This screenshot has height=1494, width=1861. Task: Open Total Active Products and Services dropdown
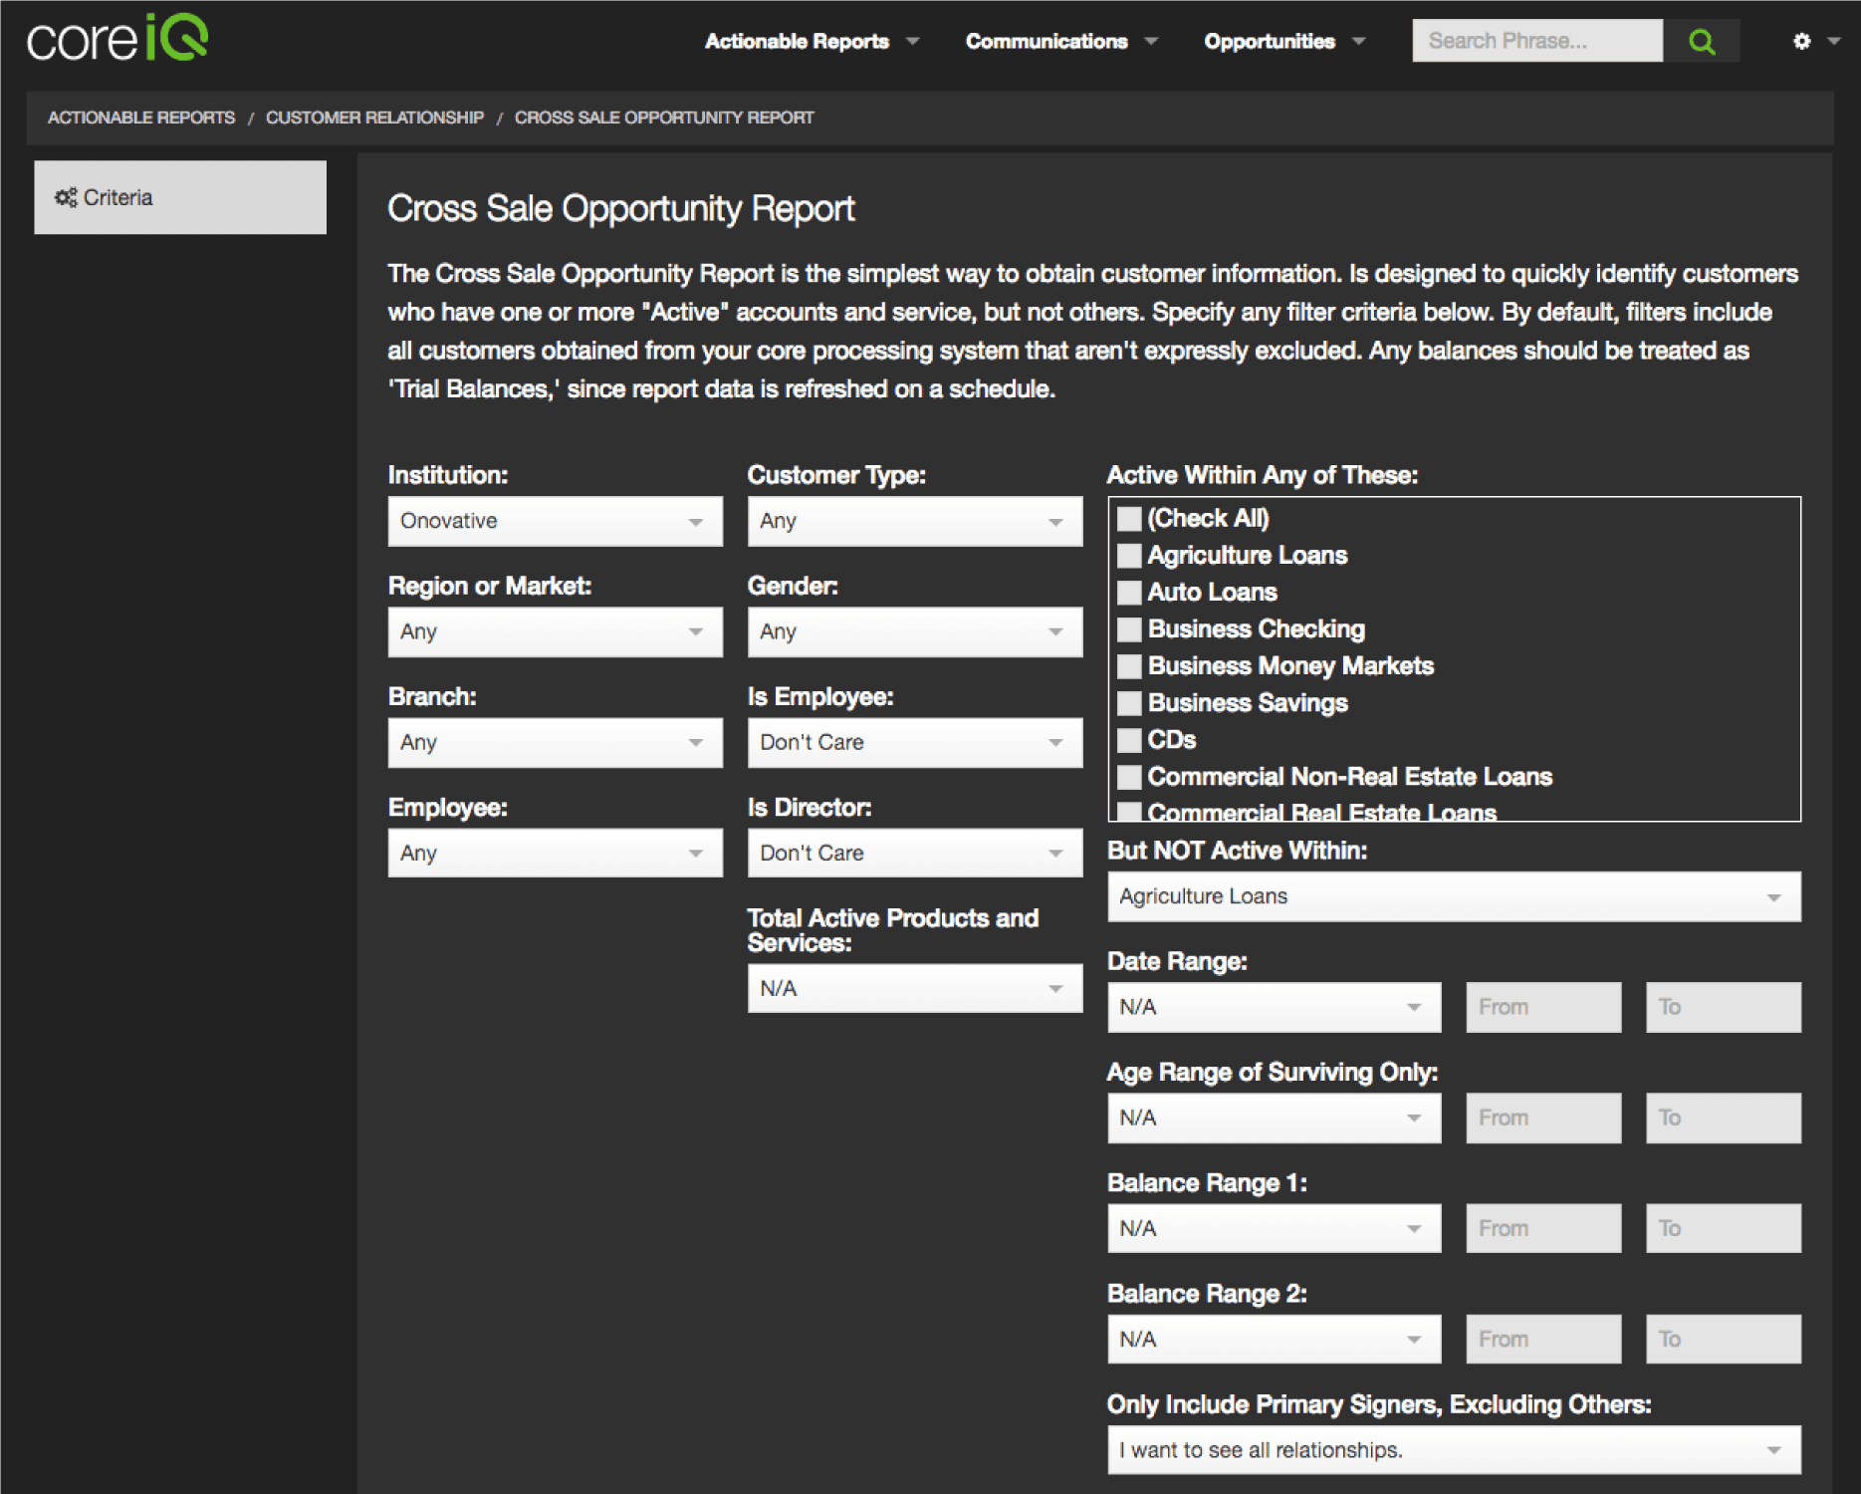pyautogui.click(x=914, y=988)
